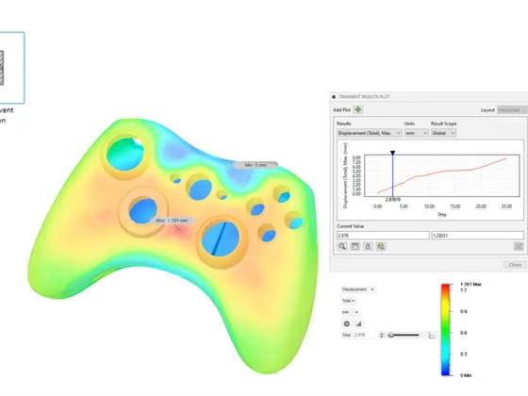Open the Layout dropdown in the plot dialog

pyautogui.click(x=513, y=110)
